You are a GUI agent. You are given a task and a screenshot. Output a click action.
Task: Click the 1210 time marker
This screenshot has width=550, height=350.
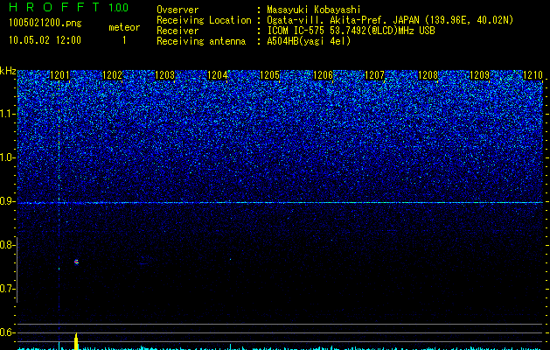[x=533, y=75]
